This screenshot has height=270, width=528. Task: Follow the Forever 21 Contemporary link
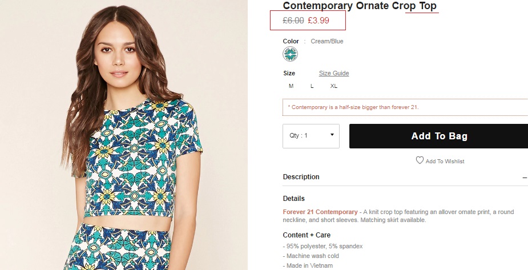[x=320, y=212]
